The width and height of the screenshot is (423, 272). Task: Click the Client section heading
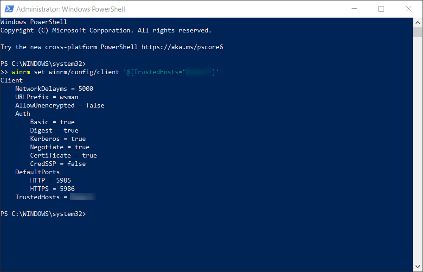12,80
